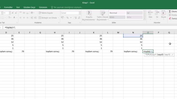Bottom align cell content
Viewport: 177px width, 99px height.
(27, 13)
